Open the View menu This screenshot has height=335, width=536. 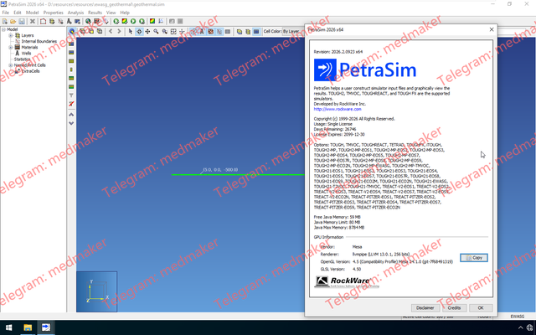point(111,13)
